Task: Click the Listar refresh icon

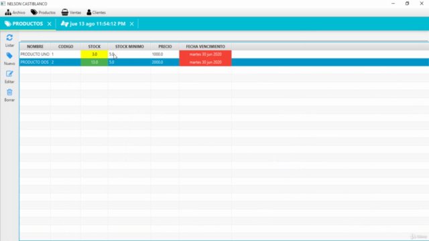Action: click(x=9, y=37)
